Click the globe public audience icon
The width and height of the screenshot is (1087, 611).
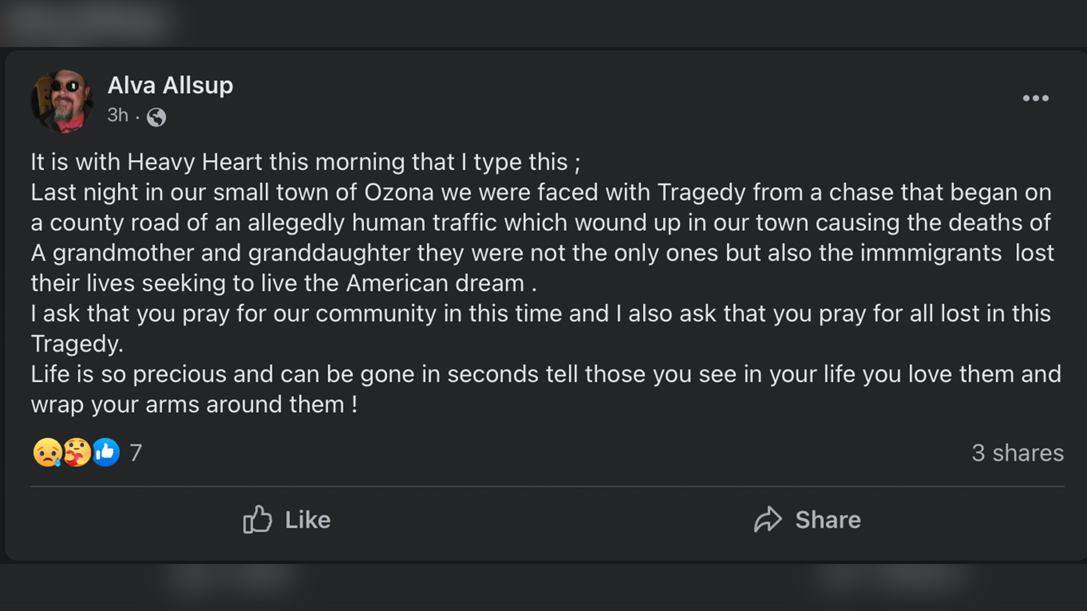click(x=156, y=117)
